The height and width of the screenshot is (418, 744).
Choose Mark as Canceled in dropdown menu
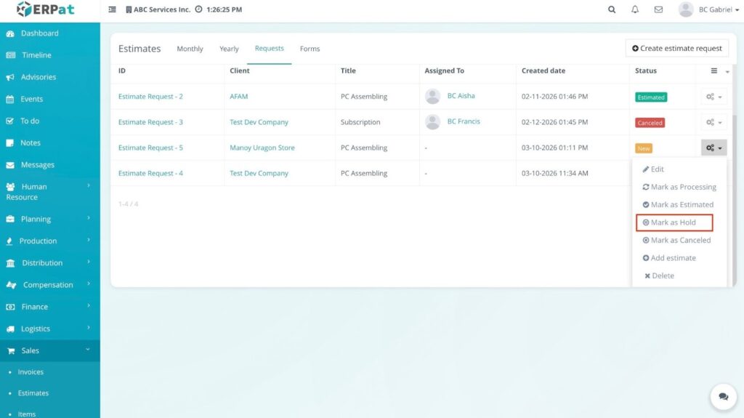pos(680,240)
